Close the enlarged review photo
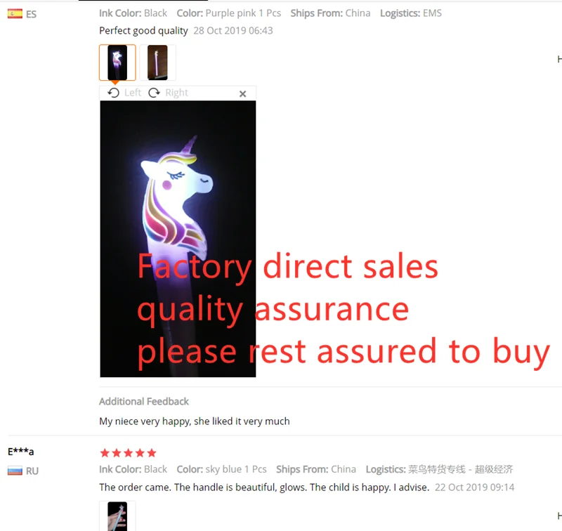Viewport: 562px width, 531px height. [x=242, y=94]
